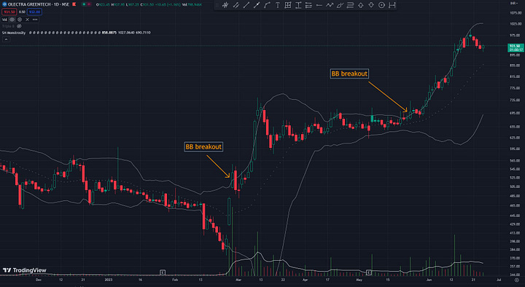The width and height of the screenshot is (525, 287).
Task: Click the INR currency selector
Action: tap(513, 3)
